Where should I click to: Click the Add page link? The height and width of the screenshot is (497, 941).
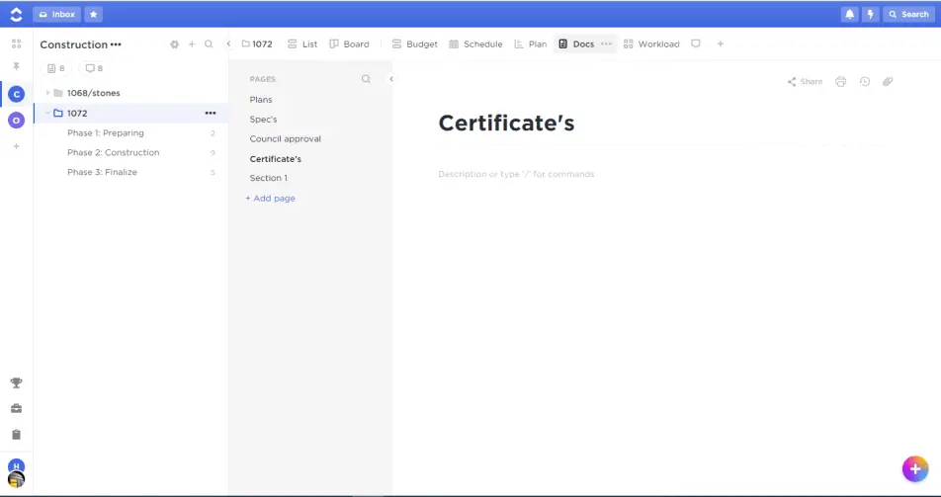tap(270, 199)
